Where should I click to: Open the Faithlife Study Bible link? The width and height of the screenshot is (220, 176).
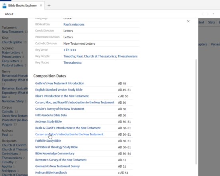click(x=48, y=141)
